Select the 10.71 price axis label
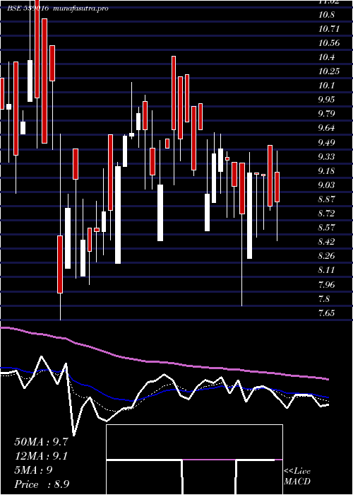This screenshot has width=353, height=495. [329, 29]
